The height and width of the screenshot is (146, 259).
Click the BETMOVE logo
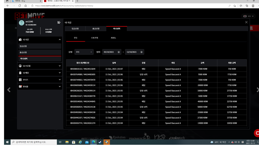[x=30, y=16]
